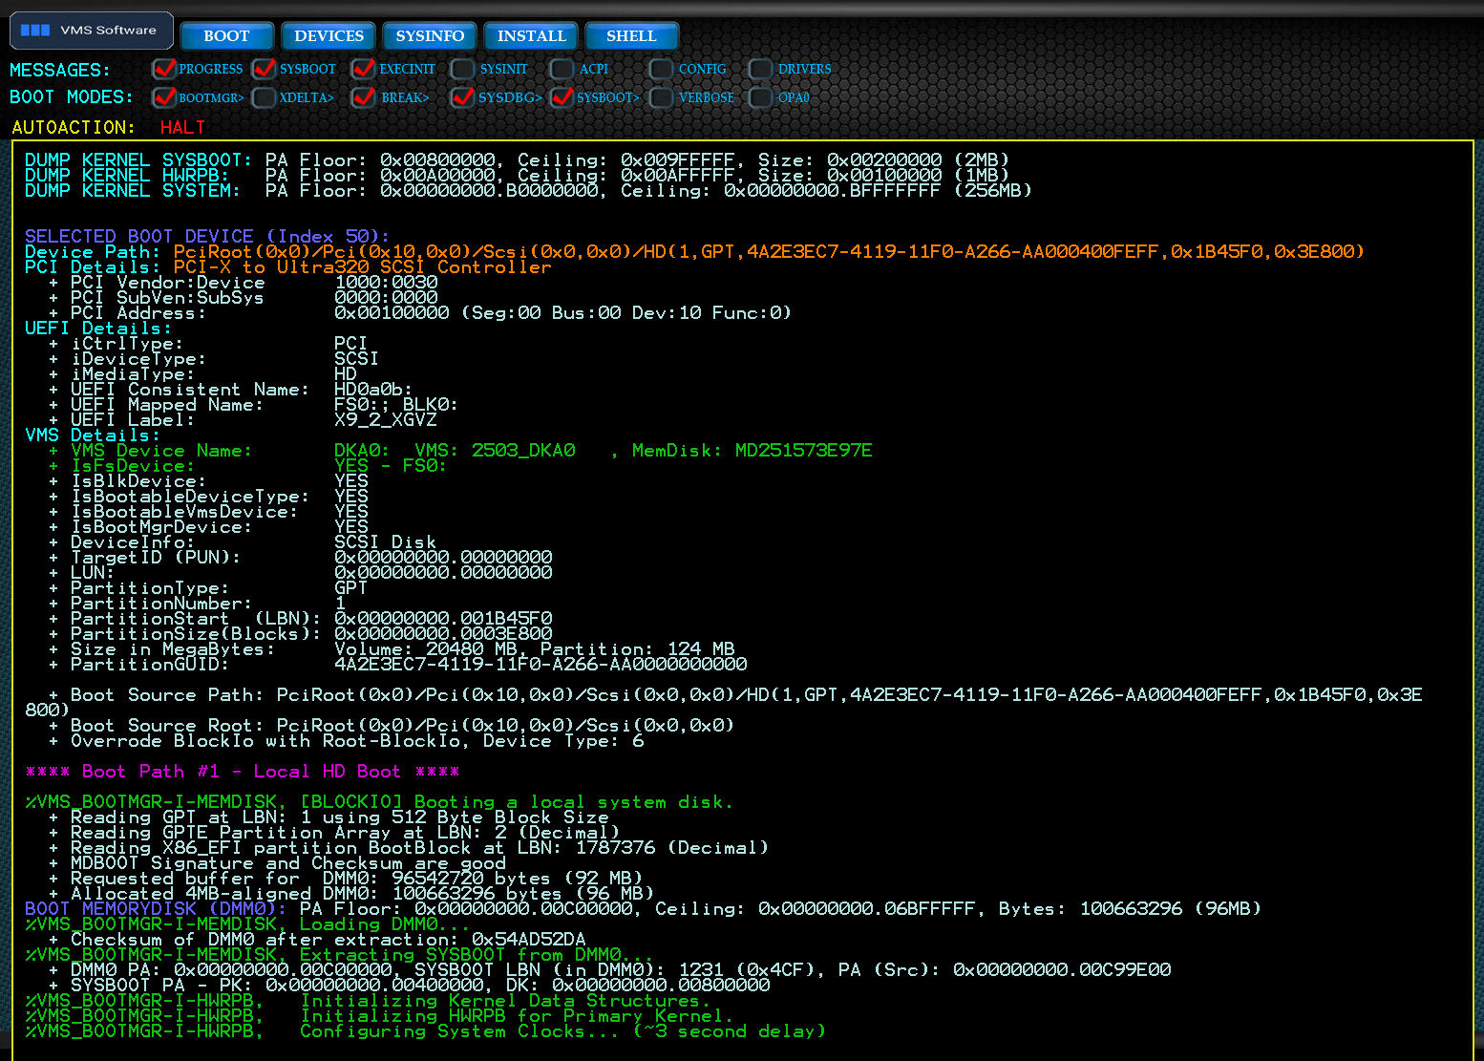Check the OPA0 boot mode box

(761, 97)
